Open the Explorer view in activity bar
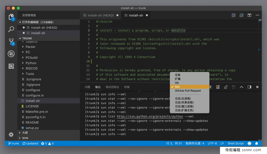Viewport: 267px width, 154px height. [x=11, y=17]
